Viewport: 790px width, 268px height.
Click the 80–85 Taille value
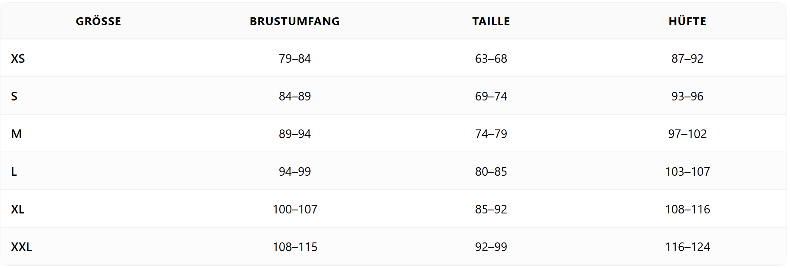tap(491, 171)
